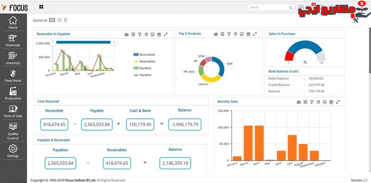Open document icon in Monthly Sales
The width and height of the screenshot is (371, 183).
[305, 102]
